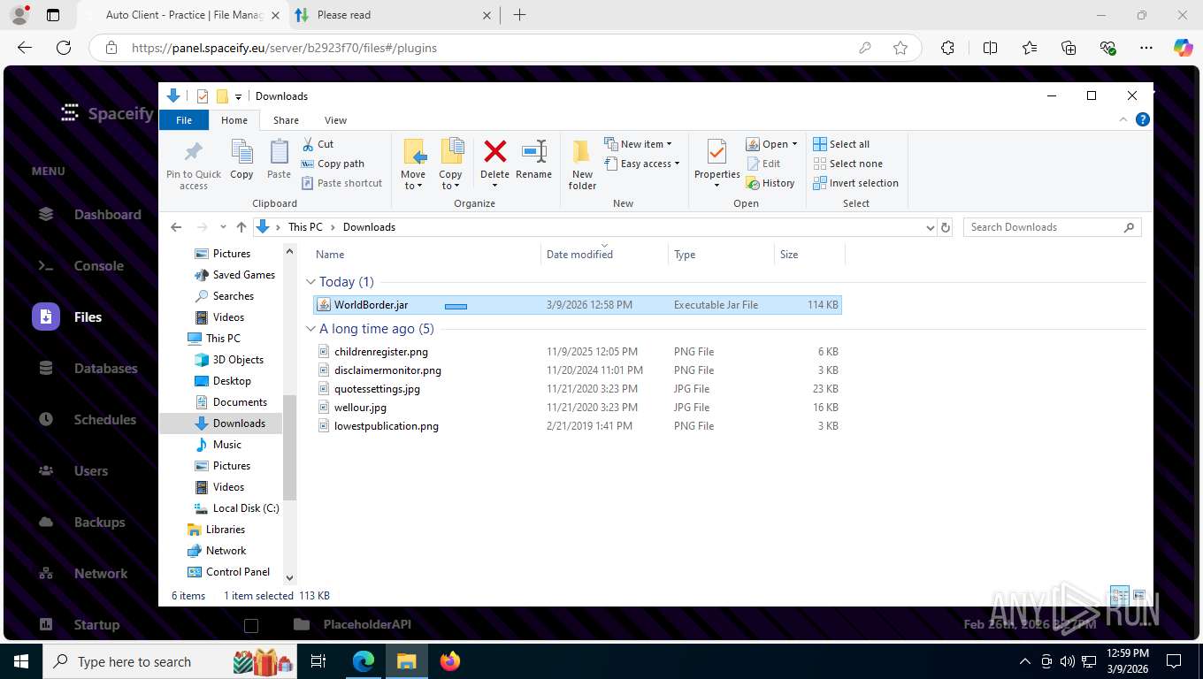The width and height of the screenshot is (1203, 679).
Task: Navigate back in File Explorer
Action: pos(176,227)
